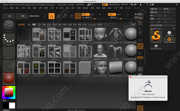Adjust the Z 强度 intensity slider

(x=120, y=18)
